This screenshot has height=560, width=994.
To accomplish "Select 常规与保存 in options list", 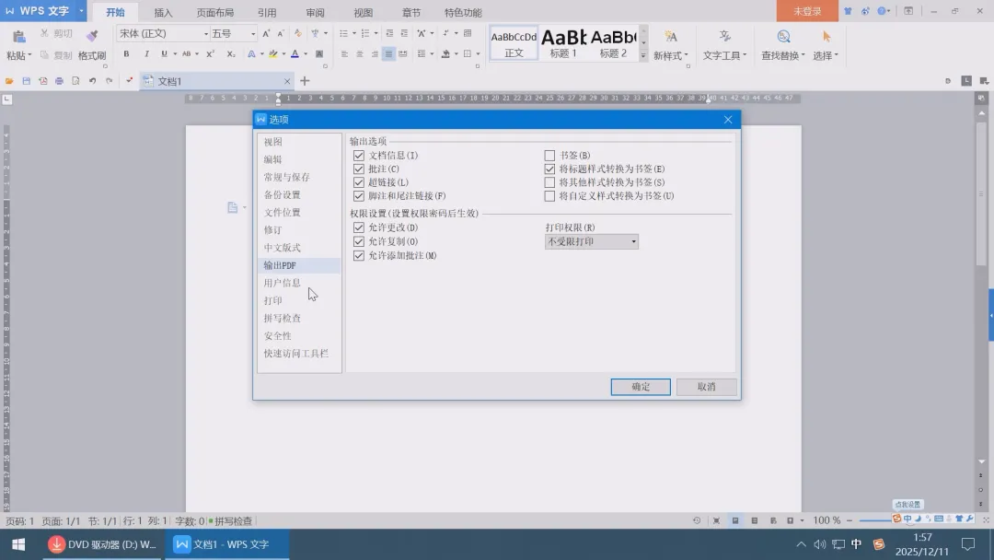I will [299, 177].
